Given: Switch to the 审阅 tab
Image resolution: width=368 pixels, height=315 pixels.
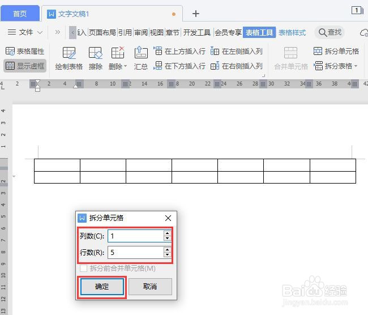Looking at the screenshot, I should [x=141, y=32].
